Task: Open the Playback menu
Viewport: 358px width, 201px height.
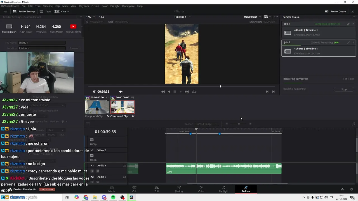Action: click(x=84, y=6)
